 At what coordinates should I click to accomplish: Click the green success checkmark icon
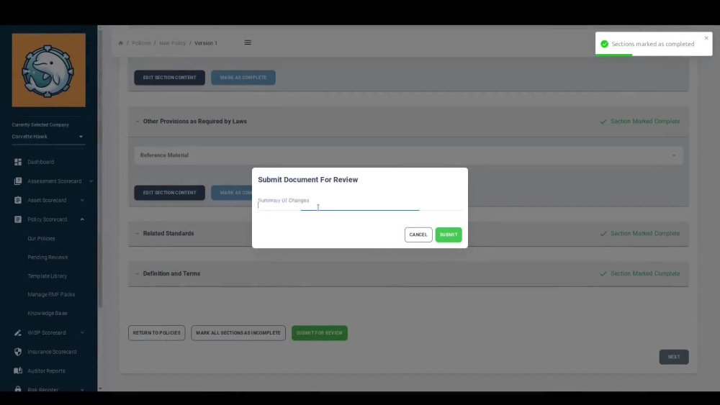pyautogui.click(x=604, y=44)
